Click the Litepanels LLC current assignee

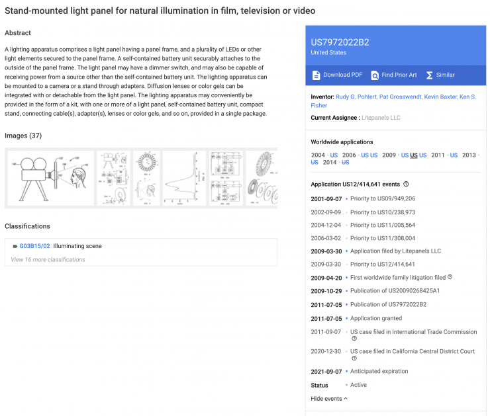click(381, 118)
